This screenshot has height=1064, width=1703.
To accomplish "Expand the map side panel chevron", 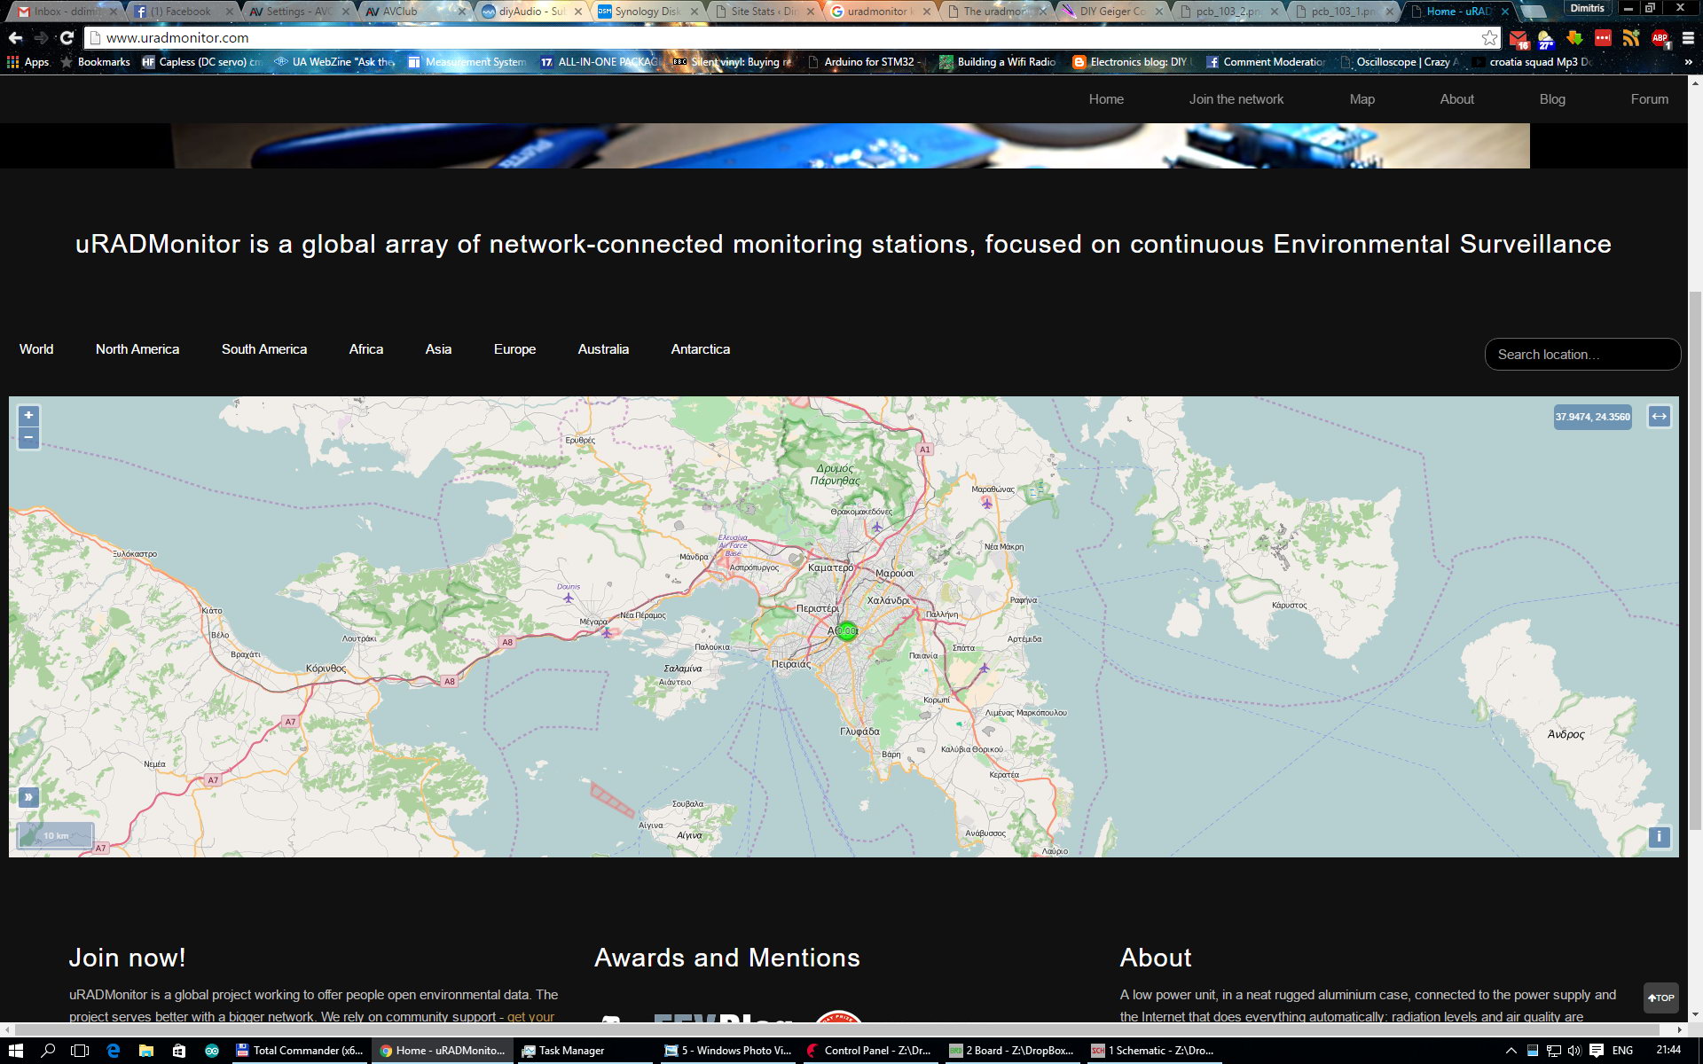I will [x=28, y=796].
